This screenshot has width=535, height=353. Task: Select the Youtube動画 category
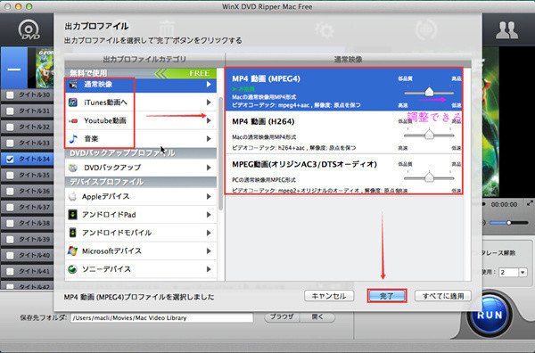point(141,120)
